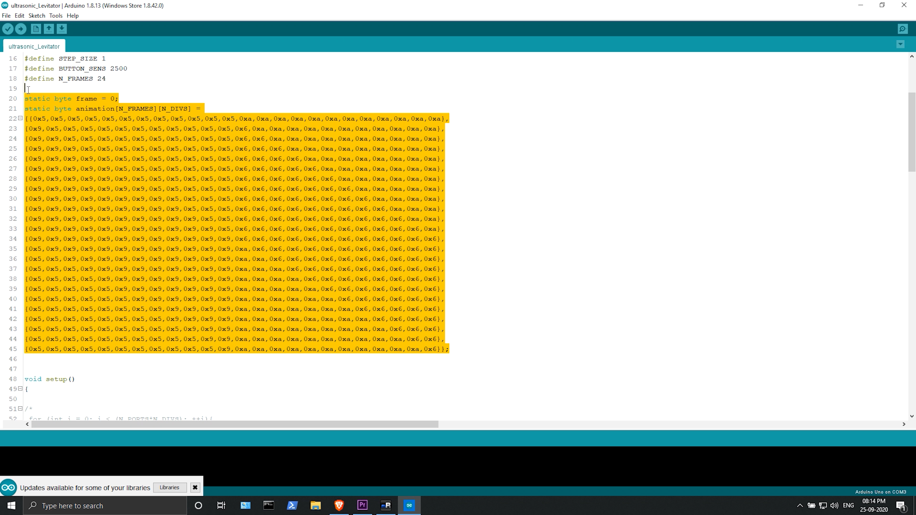Show hidden system tray icons
Viewport: 916px width, 515px height.
pyautogui.click(x=800, y=505)
